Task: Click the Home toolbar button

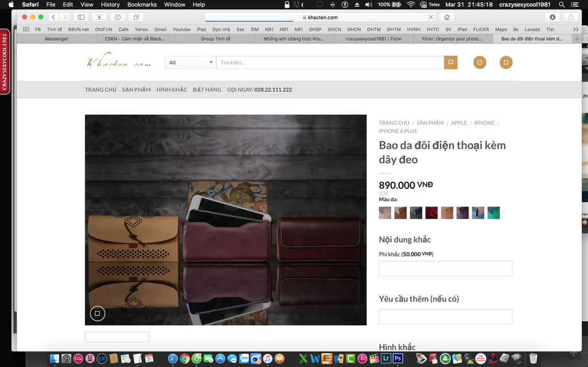Action: click(447, 17)
